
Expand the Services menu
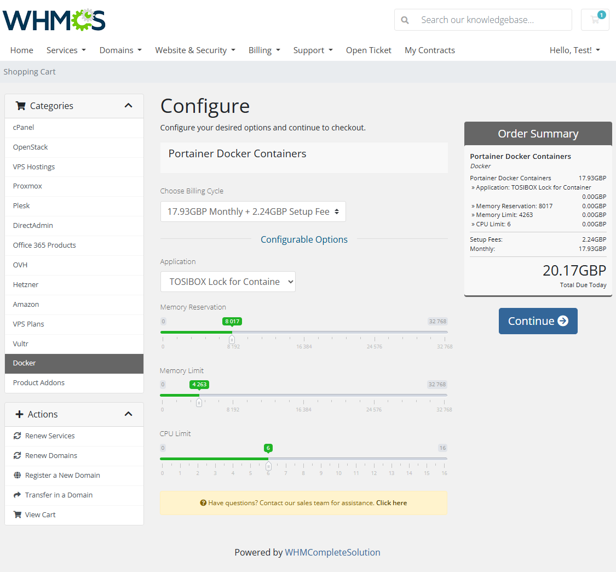click(66, 50)
